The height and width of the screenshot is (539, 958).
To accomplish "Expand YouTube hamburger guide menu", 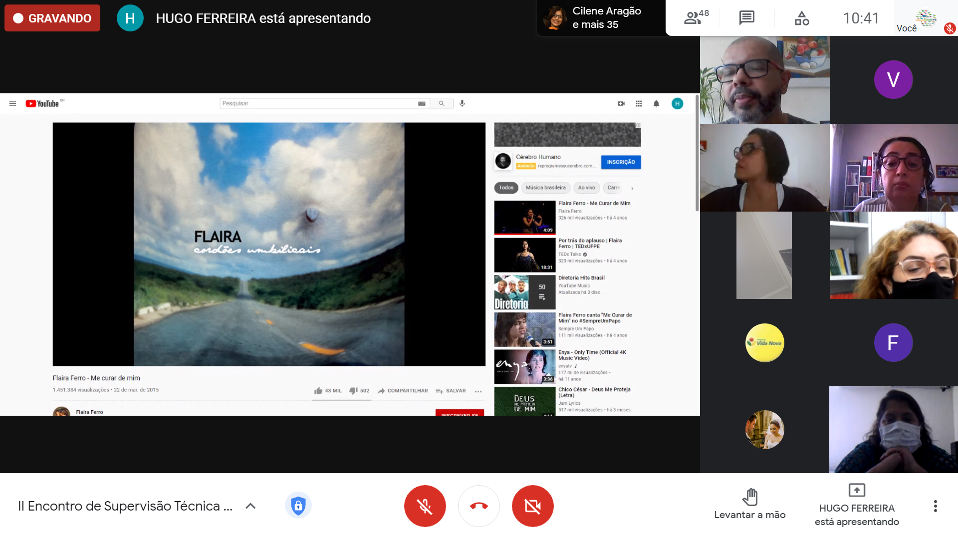I will pyautogui.click(x=12, y=103).
